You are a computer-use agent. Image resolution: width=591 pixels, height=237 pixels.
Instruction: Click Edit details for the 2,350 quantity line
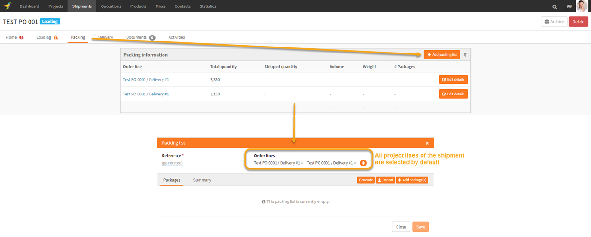453,80
